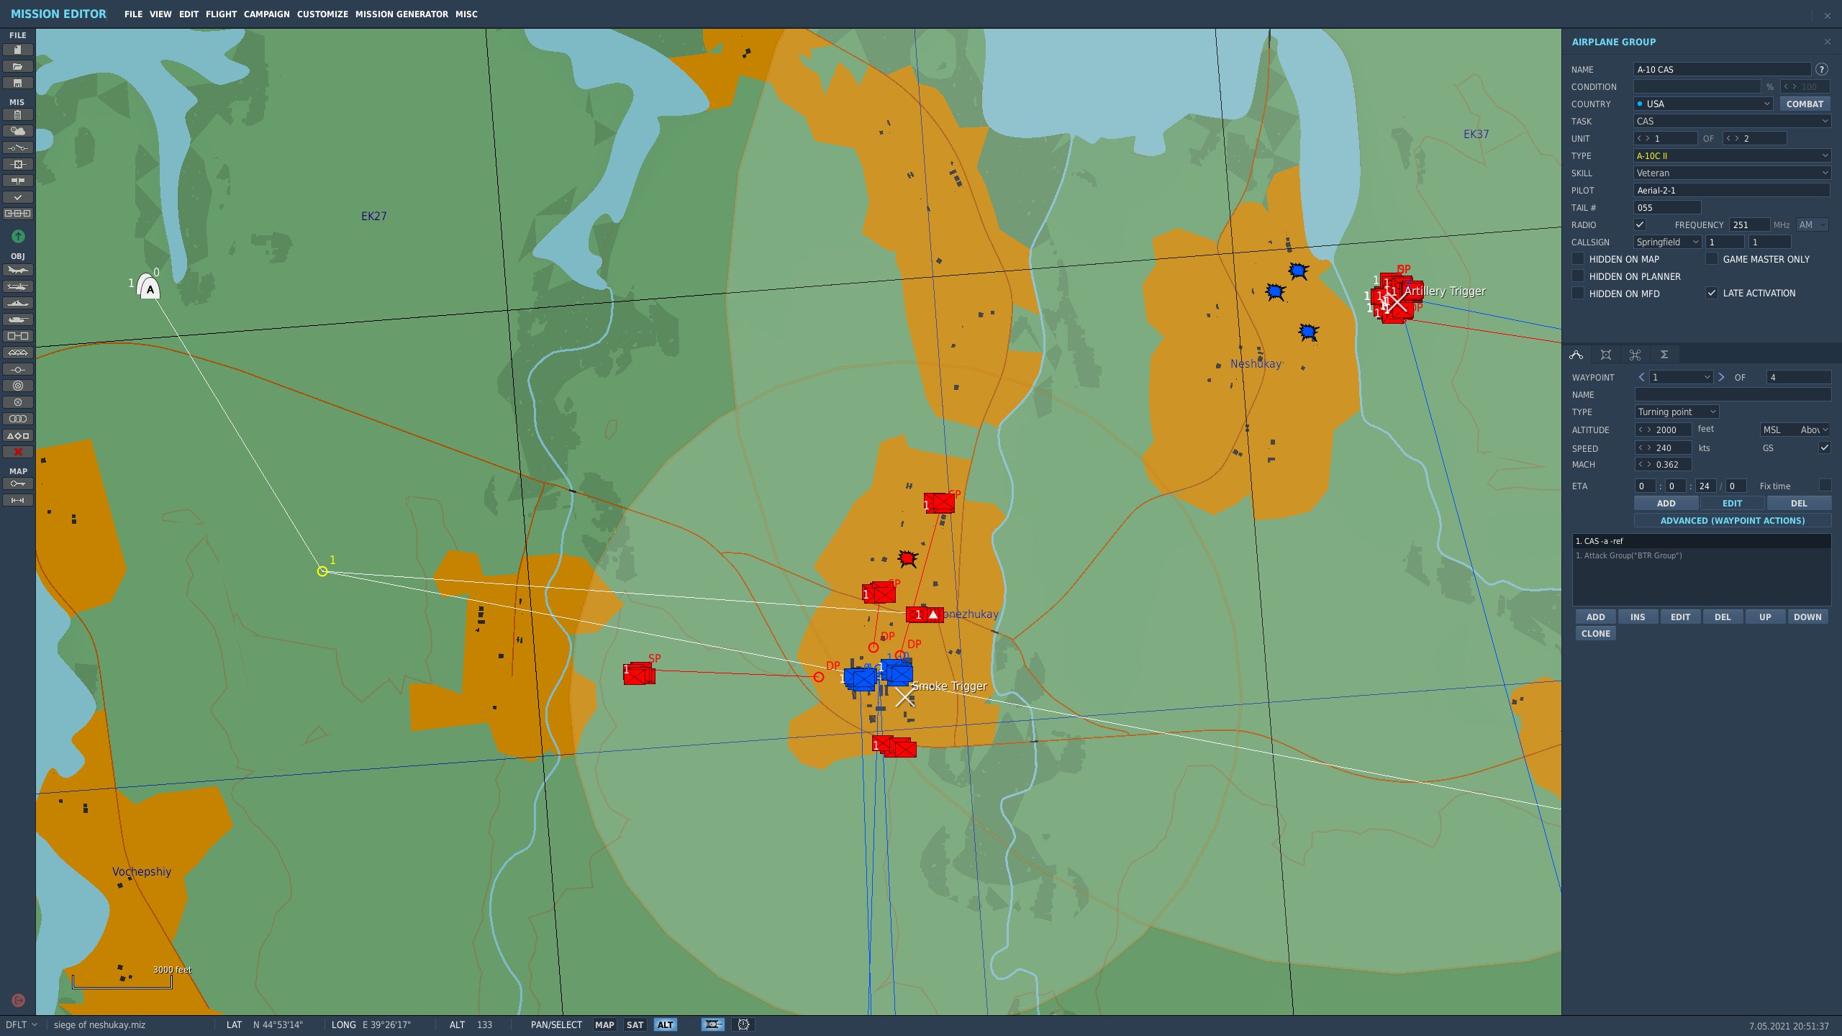This screenshot has height=1036, width=1842.
Task: Open the mission briefing clipboard icon
Action: coord(18,114)
